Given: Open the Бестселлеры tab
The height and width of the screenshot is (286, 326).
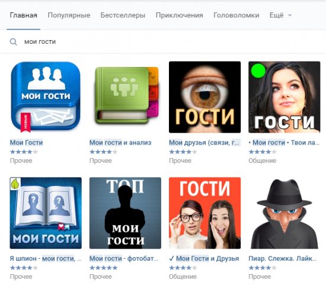Looking at the screenshot, I should tap(123, 15).
